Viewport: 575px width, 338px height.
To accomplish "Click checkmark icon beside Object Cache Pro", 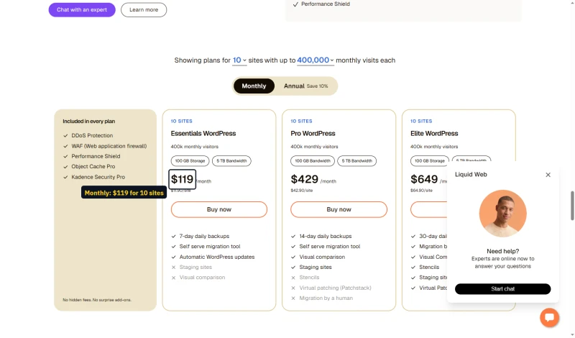I will click(65, 167).
